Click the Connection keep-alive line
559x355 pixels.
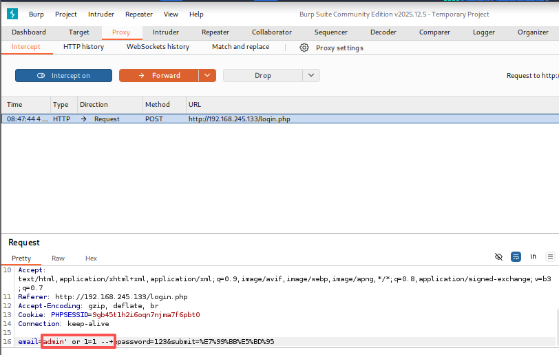[x=63, y=323]
